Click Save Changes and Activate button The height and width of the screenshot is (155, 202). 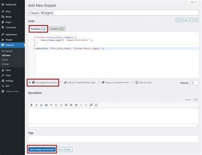pyautogui.click(x=42, y=149)
